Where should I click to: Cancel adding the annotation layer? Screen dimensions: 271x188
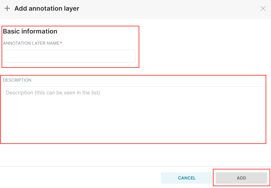pyautogui.click(x=187, y=178)
